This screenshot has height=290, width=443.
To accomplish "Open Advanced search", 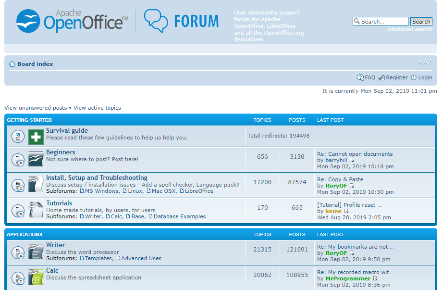I will point(410,29).
